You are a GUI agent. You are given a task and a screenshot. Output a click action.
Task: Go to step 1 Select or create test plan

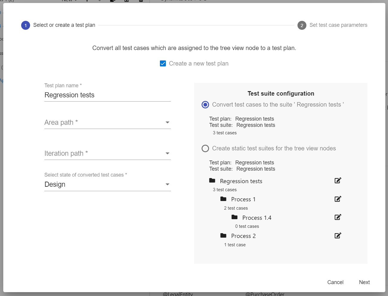coord(26,25)
